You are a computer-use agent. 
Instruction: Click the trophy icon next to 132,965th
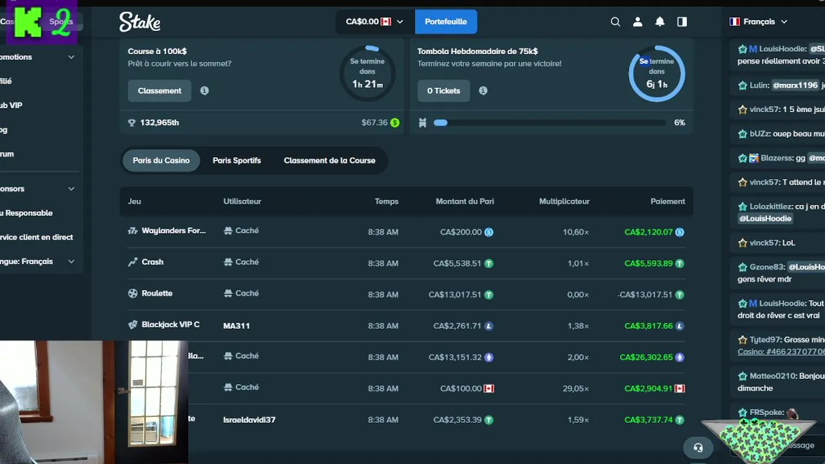132,122
